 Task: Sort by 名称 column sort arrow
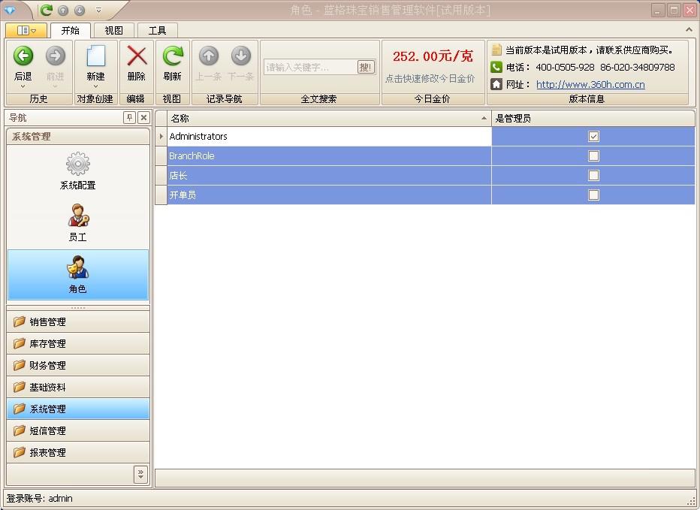(484, 119)
